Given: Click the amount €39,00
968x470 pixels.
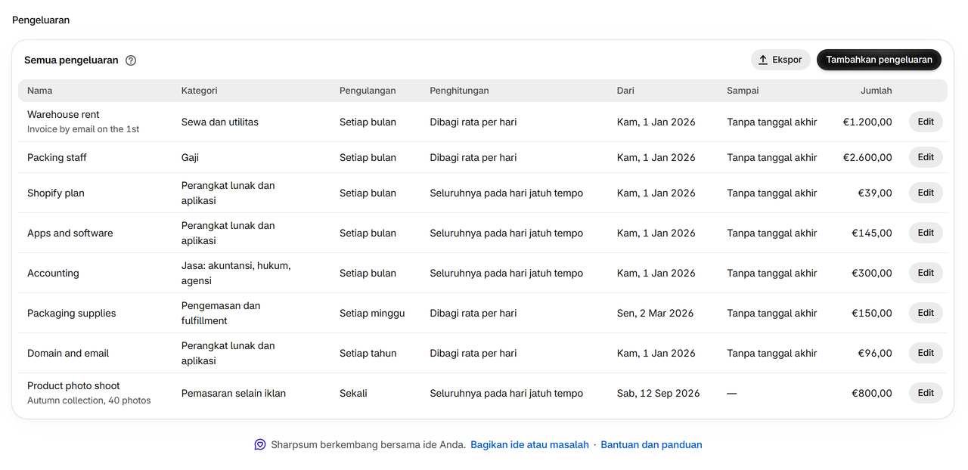Looking at the screenshot, I should pos(875,193).
